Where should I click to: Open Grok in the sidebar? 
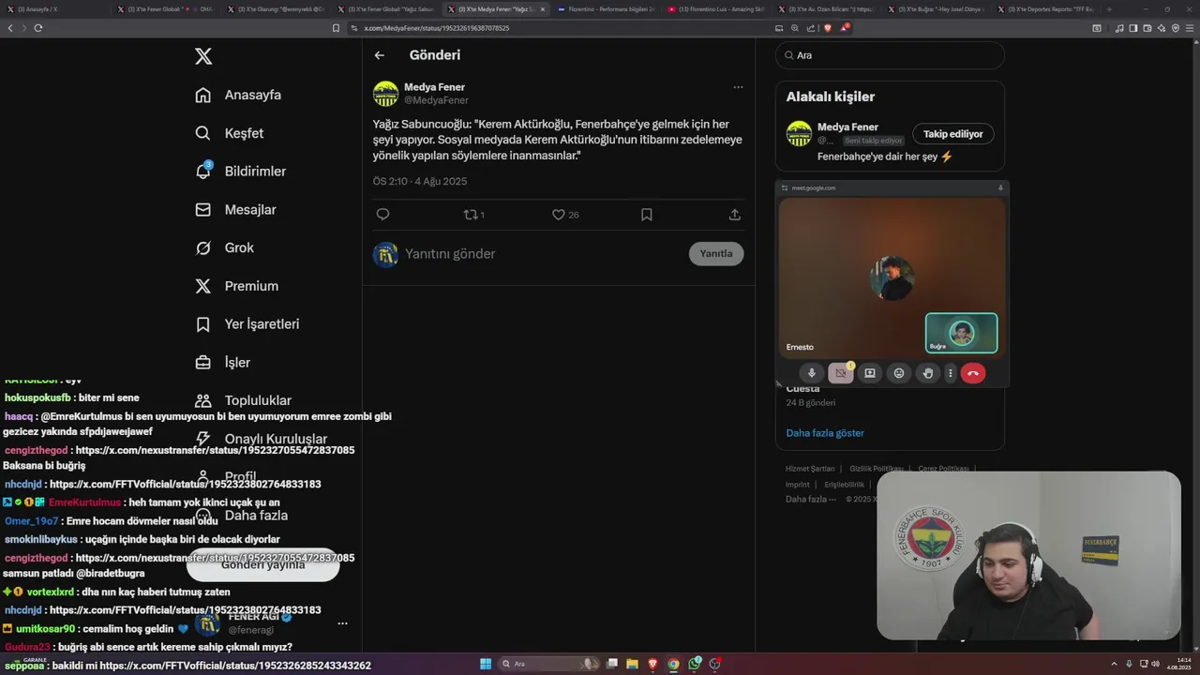click(224, 247)
